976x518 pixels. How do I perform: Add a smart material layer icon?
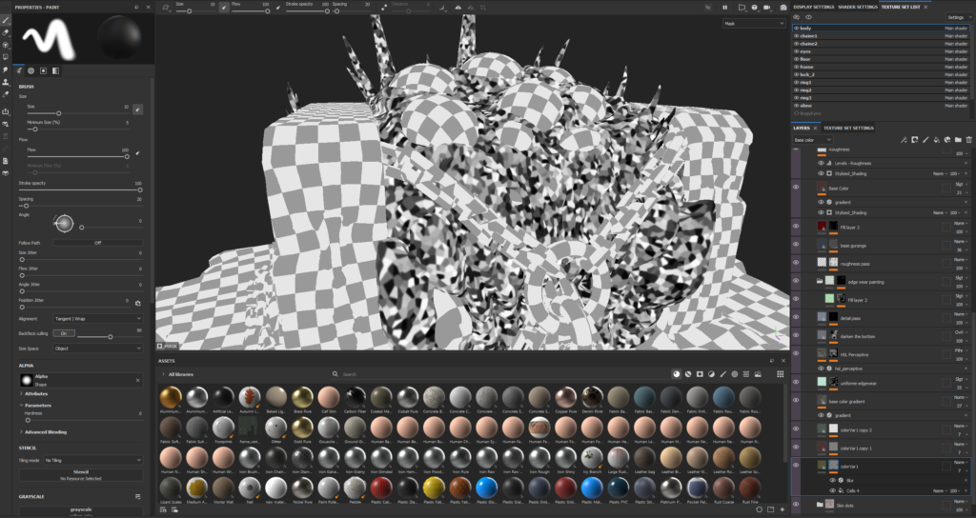(x=947, y=140)
